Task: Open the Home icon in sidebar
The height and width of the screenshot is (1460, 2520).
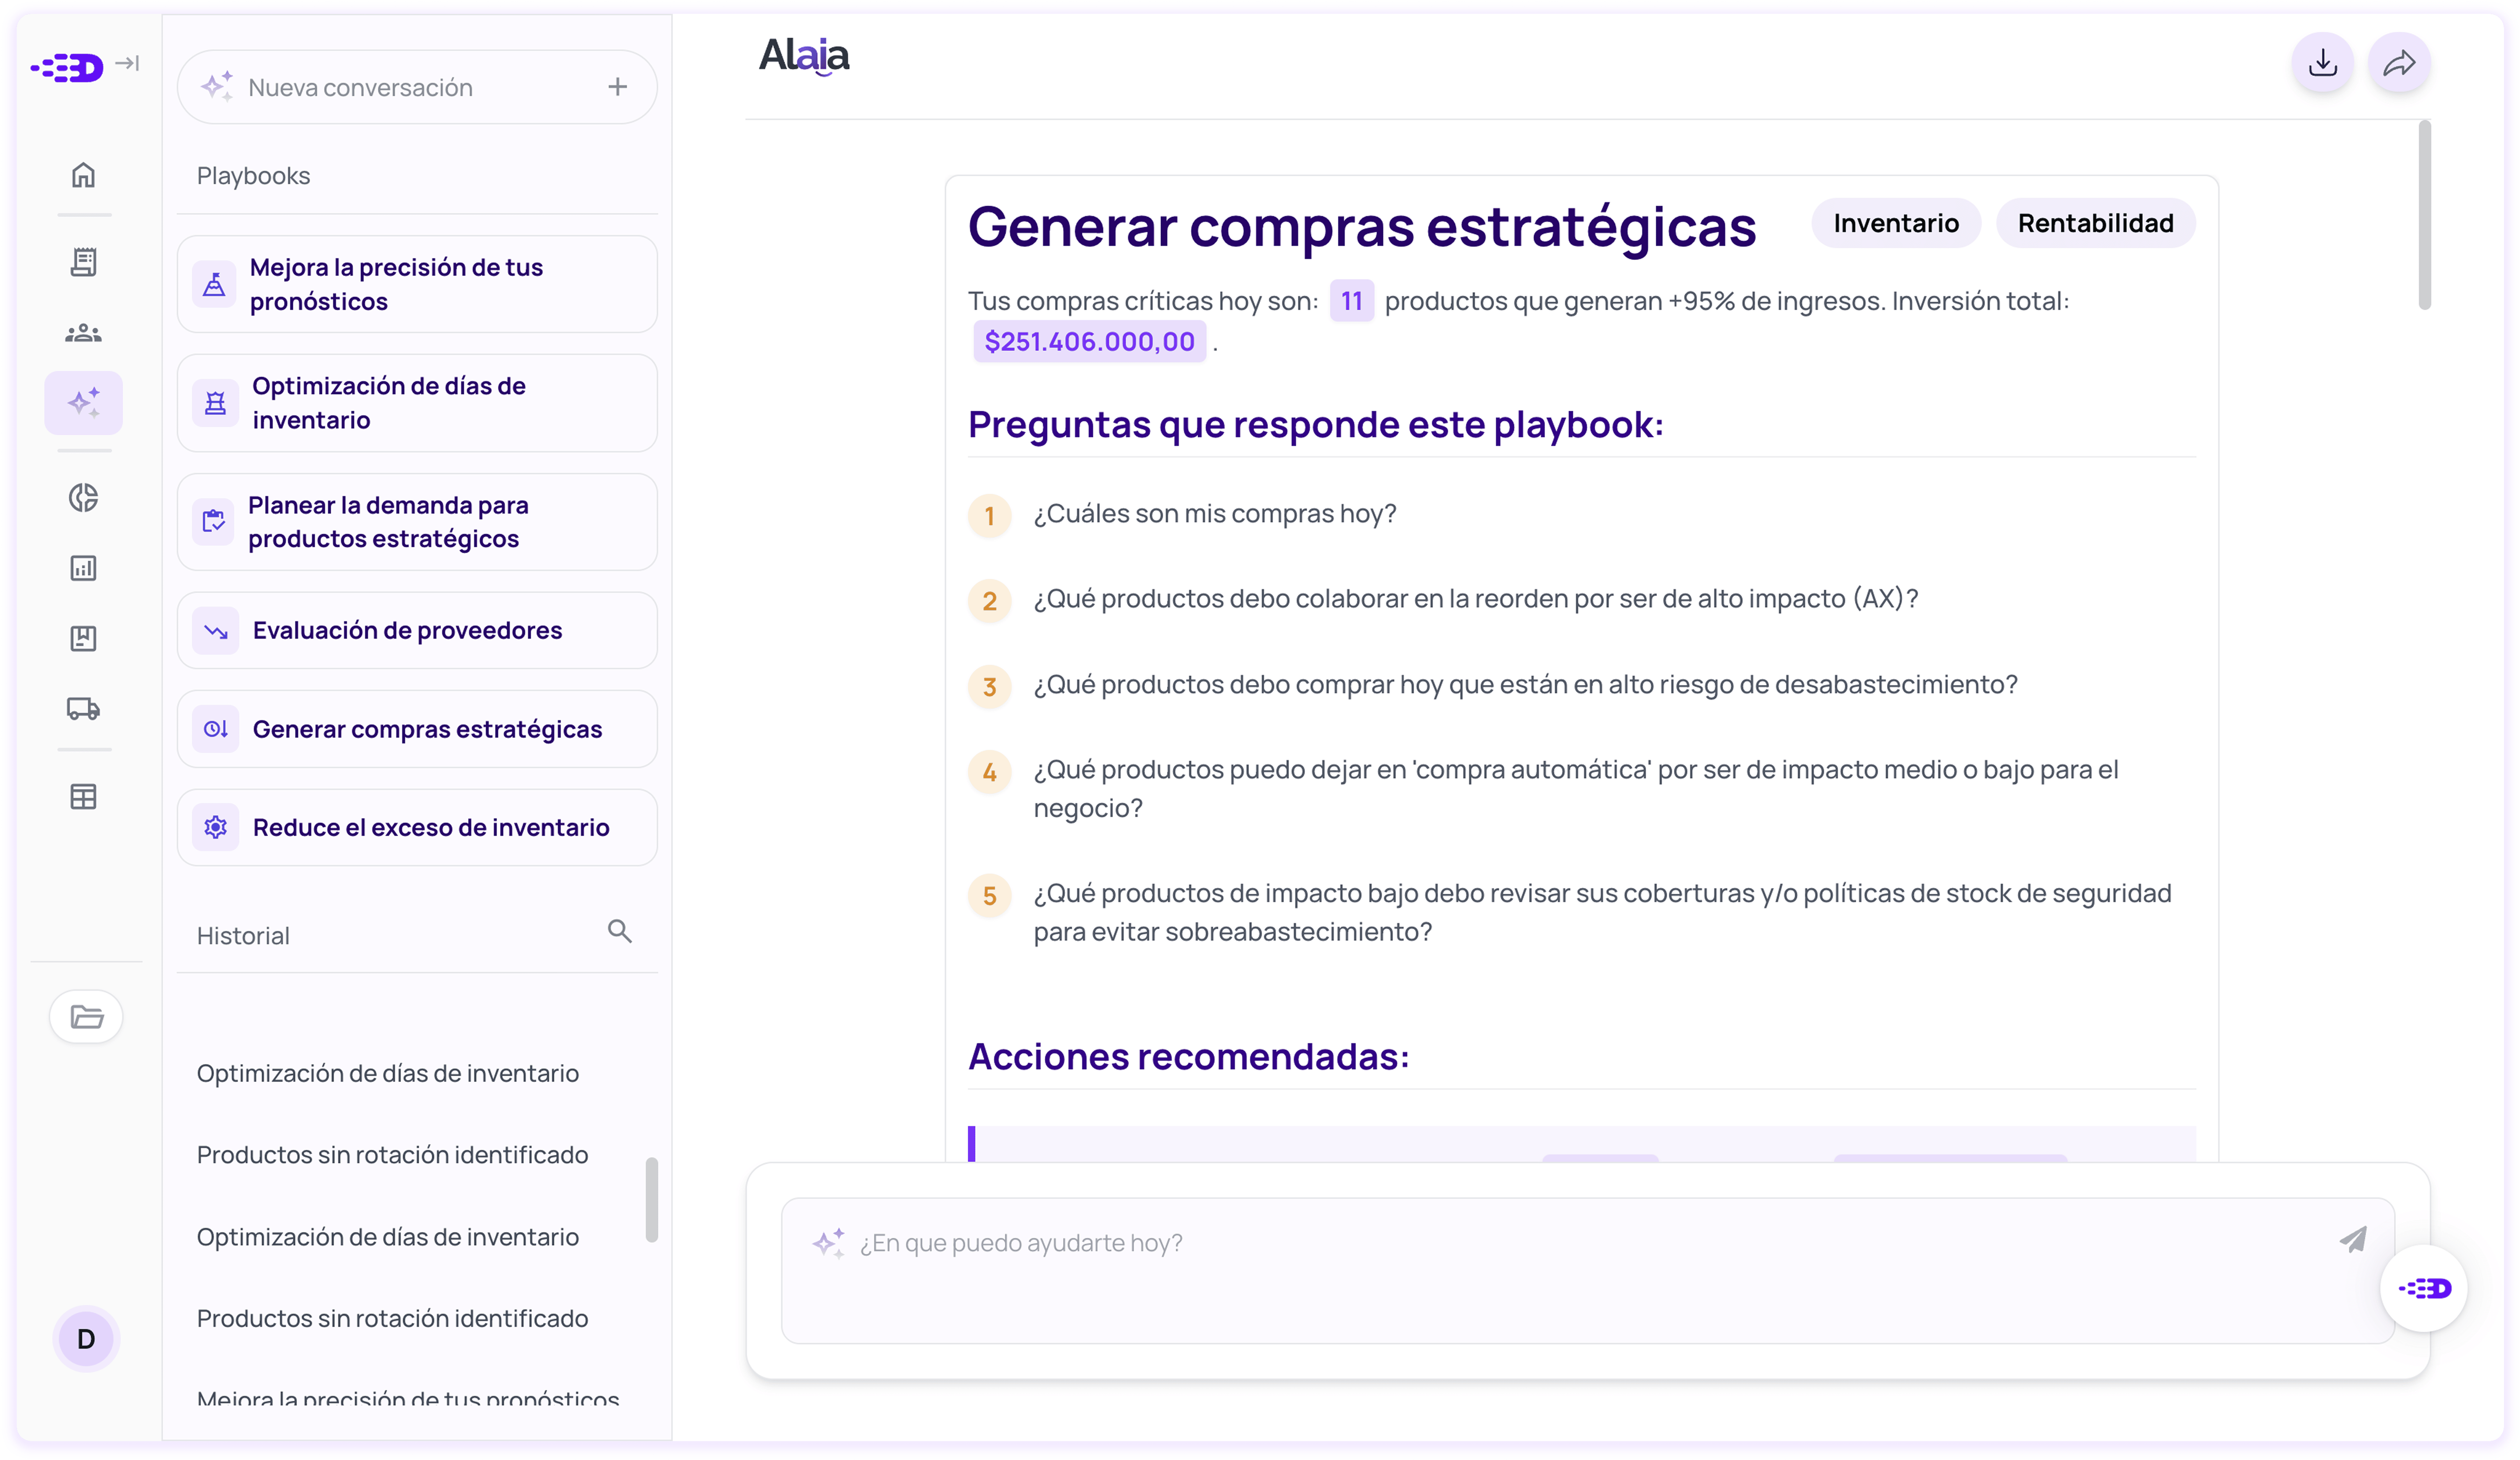Action: (x=84, y=175)
